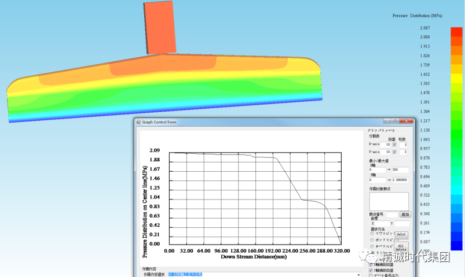This screenshot has height=277, width=465.
Task: Toggle the X軸補助目盛 checkbox
Action: 371,264
